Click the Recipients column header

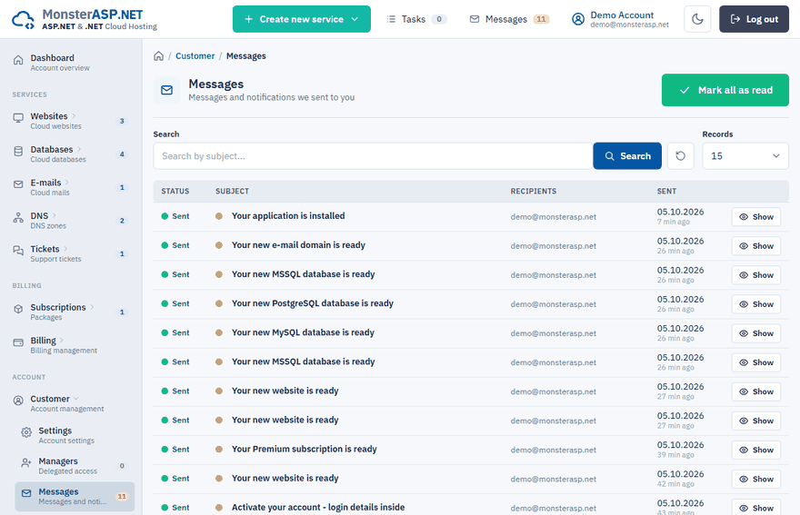tap(533, 192)
